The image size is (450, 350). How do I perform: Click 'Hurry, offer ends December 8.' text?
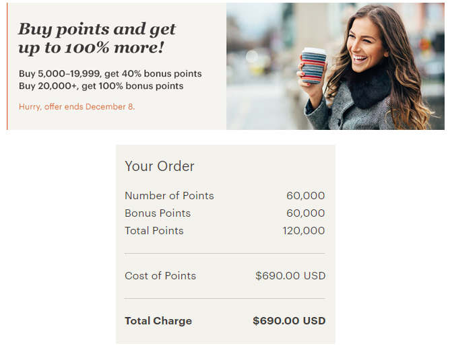tap(77, 106)
